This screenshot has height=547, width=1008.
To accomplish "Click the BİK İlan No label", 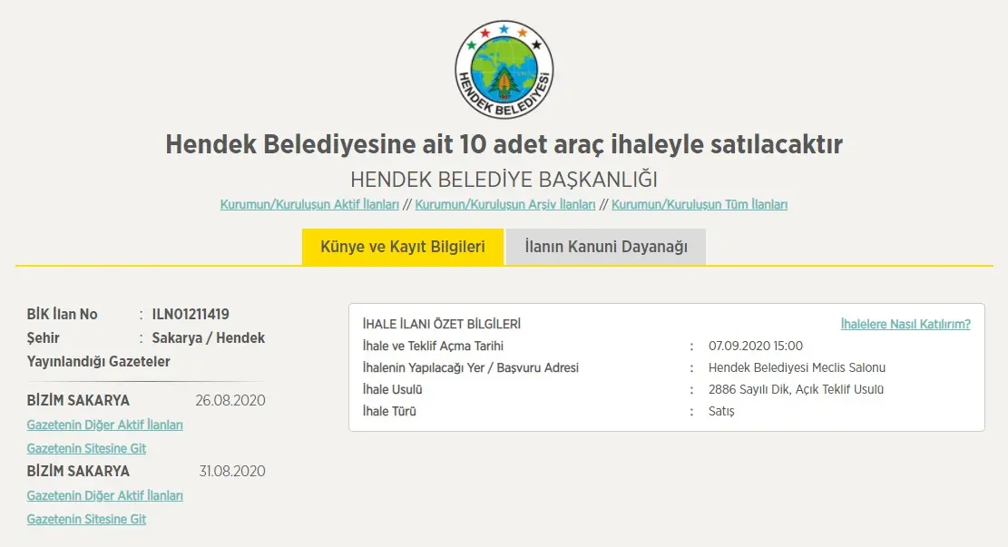I will tap(62, 314).
